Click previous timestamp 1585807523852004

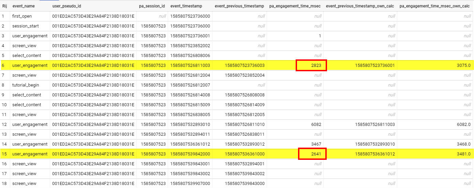tap(245, 75)
